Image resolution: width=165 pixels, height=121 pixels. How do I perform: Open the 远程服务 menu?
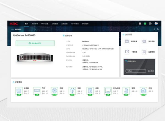click(55, 24)
